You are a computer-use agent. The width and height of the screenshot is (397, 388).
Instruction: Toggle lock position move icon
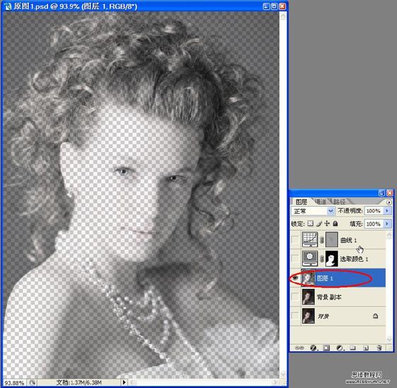pyautogui.click(x=327, y=223)
